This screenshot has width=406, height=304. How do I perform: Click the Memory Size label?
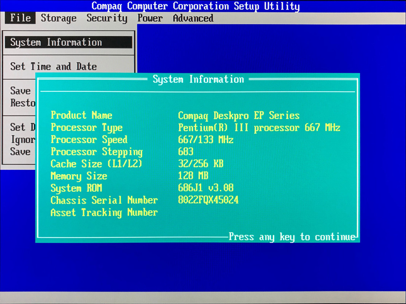pyautogui.click(x=79, y=176)
